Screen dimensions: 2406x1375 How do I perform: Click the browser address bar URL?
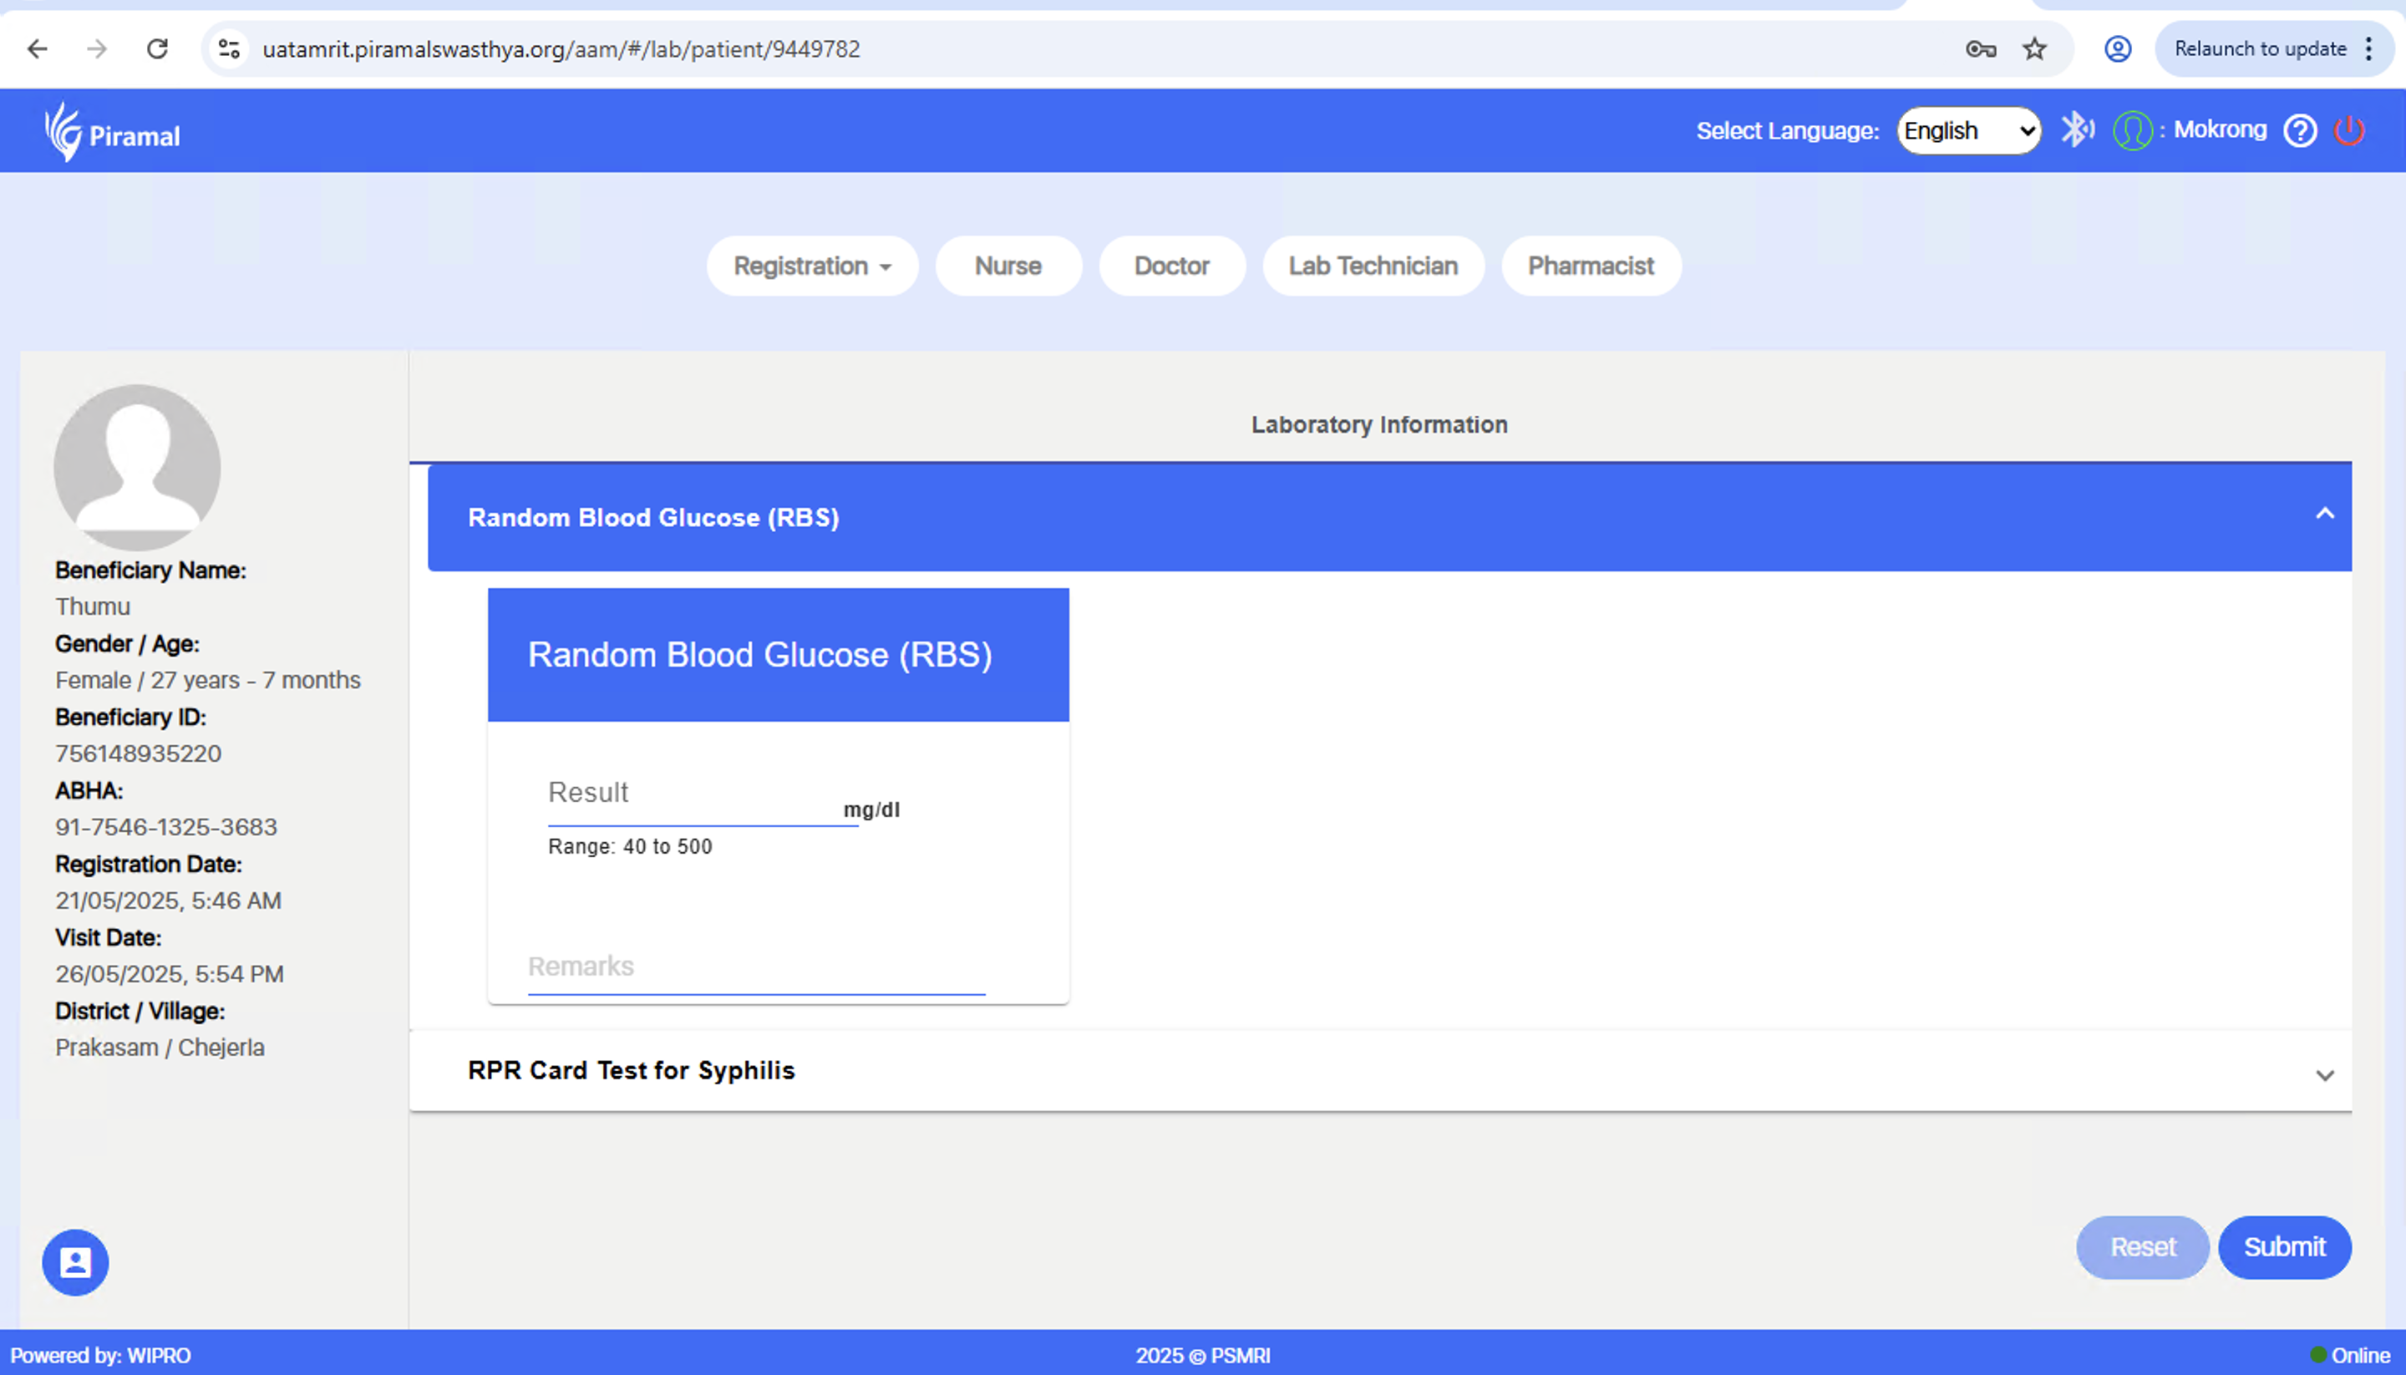click(561, 49)
